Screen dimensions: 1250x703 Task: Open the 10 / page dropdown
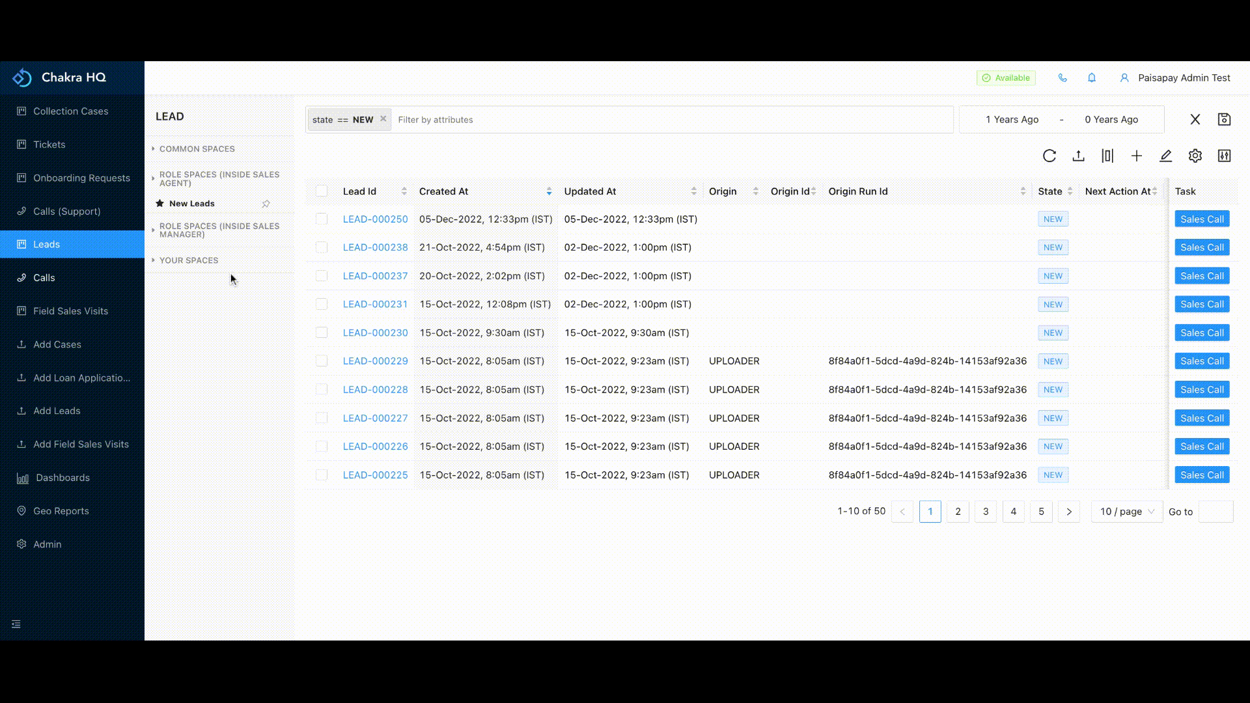1126,512
